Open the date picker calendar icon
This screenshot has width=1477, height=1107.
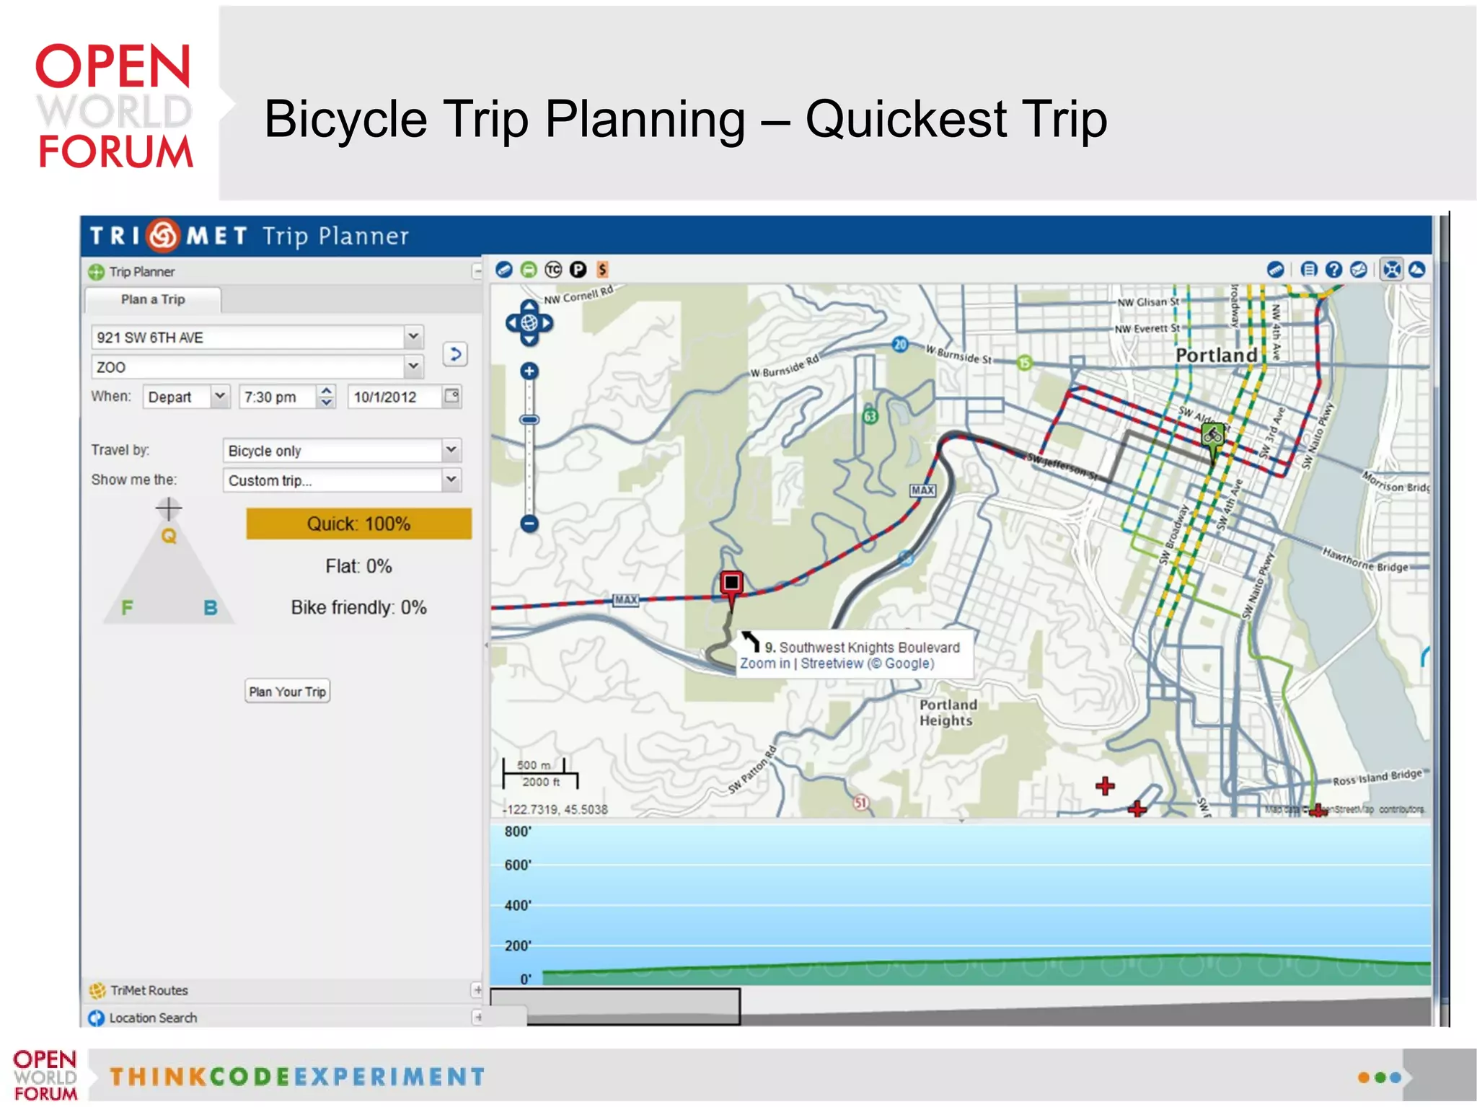(451, 396)
